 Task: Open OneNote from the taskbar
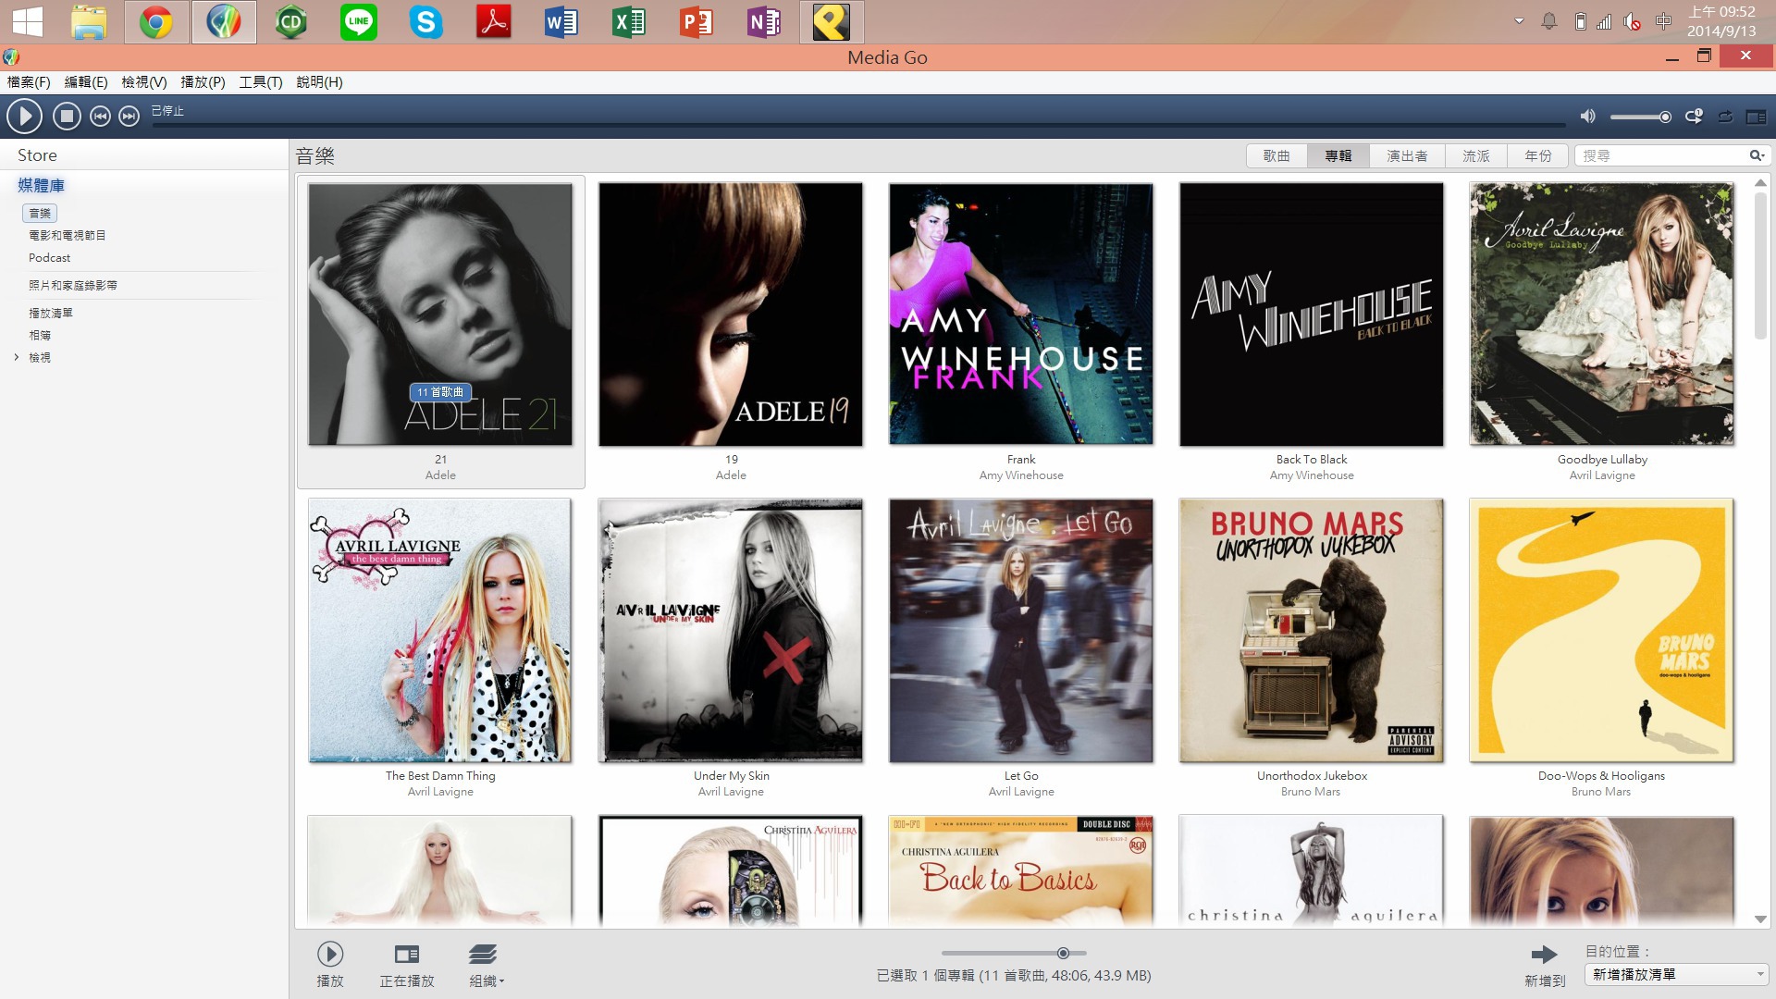tap(764, 22)
